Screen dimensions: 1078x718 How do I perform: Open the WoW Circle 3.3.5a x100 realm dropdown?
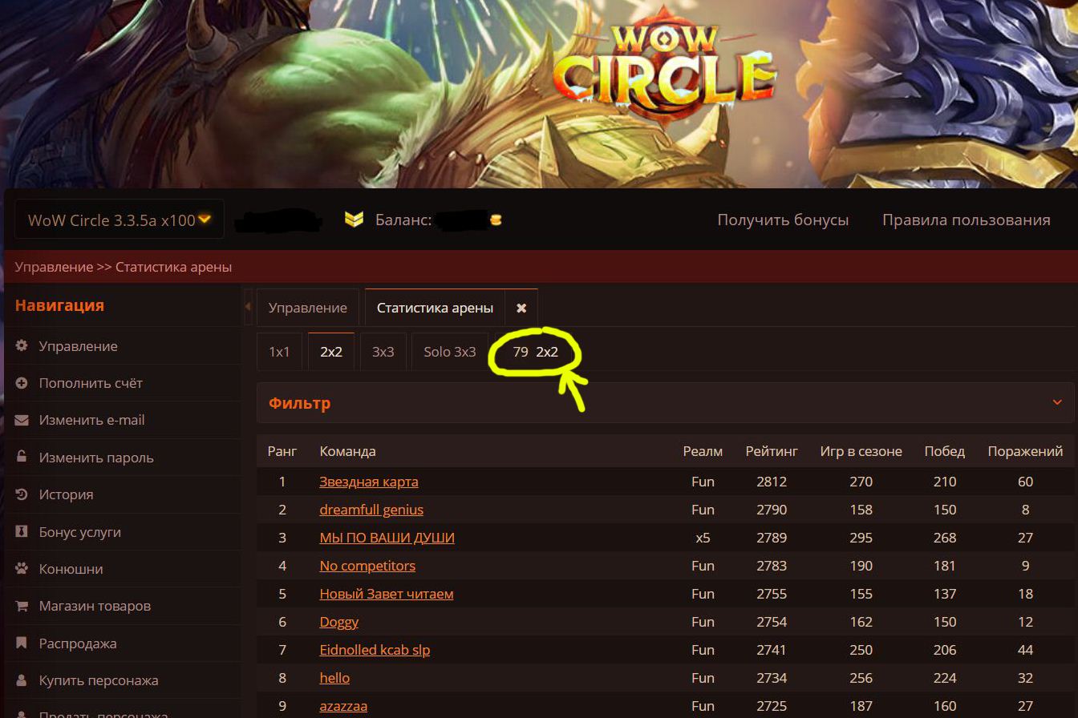click(120, 220)
